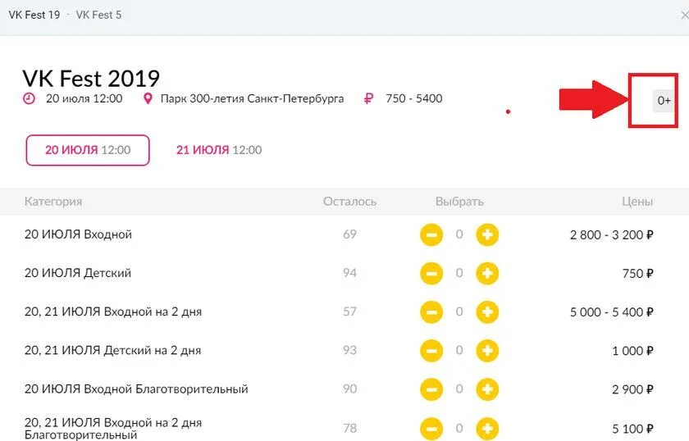Add a 5 100 ₽ Благотворительный 2-day ticket

click(487, 428)
